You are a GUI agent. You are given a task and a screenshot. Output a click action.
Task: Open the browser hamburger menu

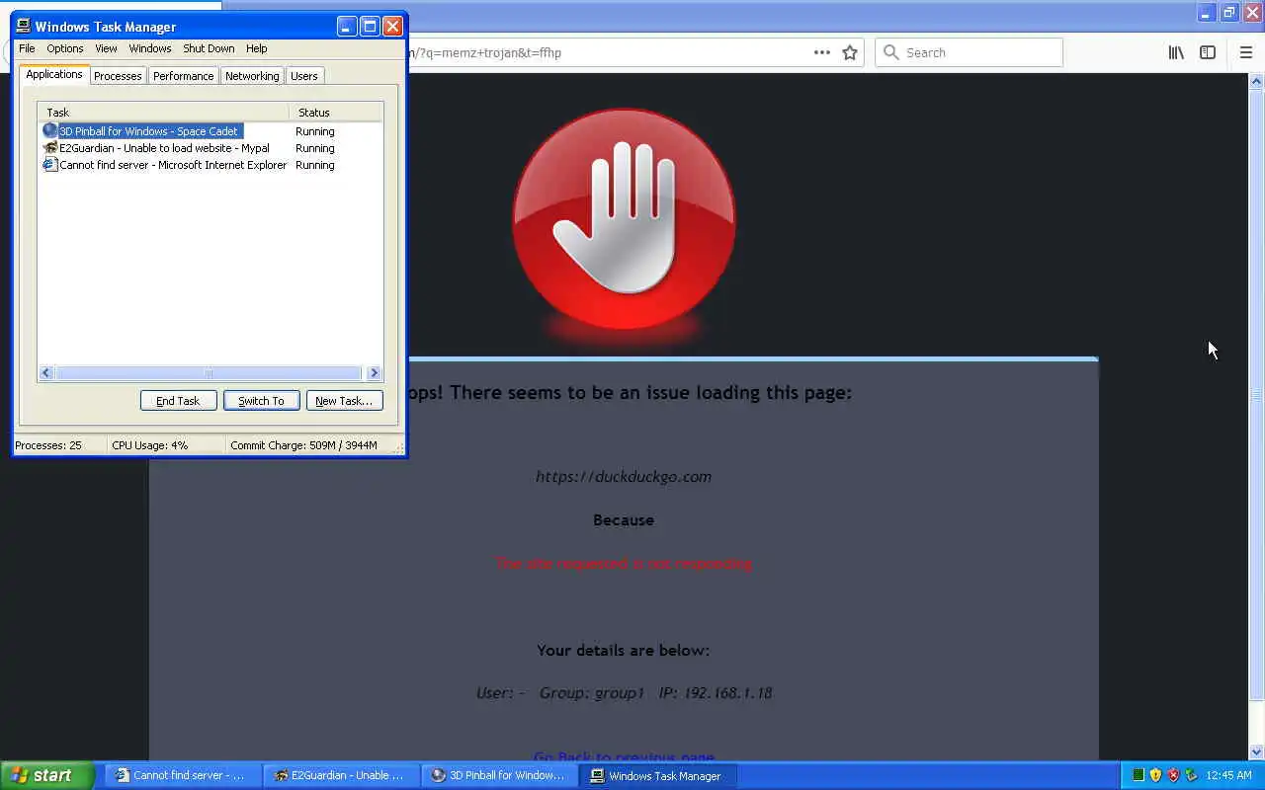click(1246, 52)
